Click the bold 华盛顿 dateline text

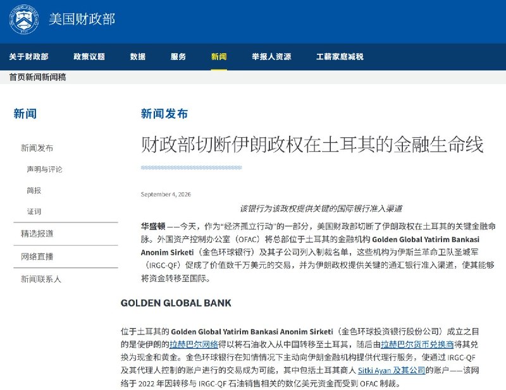point(153,226)
